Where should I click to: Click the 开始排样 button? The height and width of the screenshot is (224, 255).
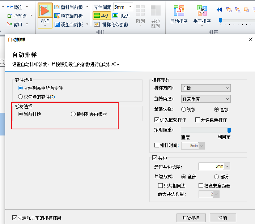pyautogui.click(x=191, y=217)
